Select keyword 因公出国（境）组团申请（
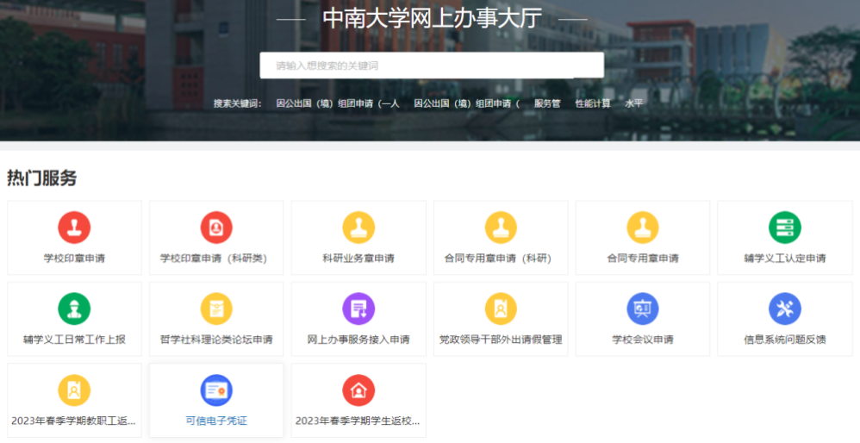 [x=467, y=103]
